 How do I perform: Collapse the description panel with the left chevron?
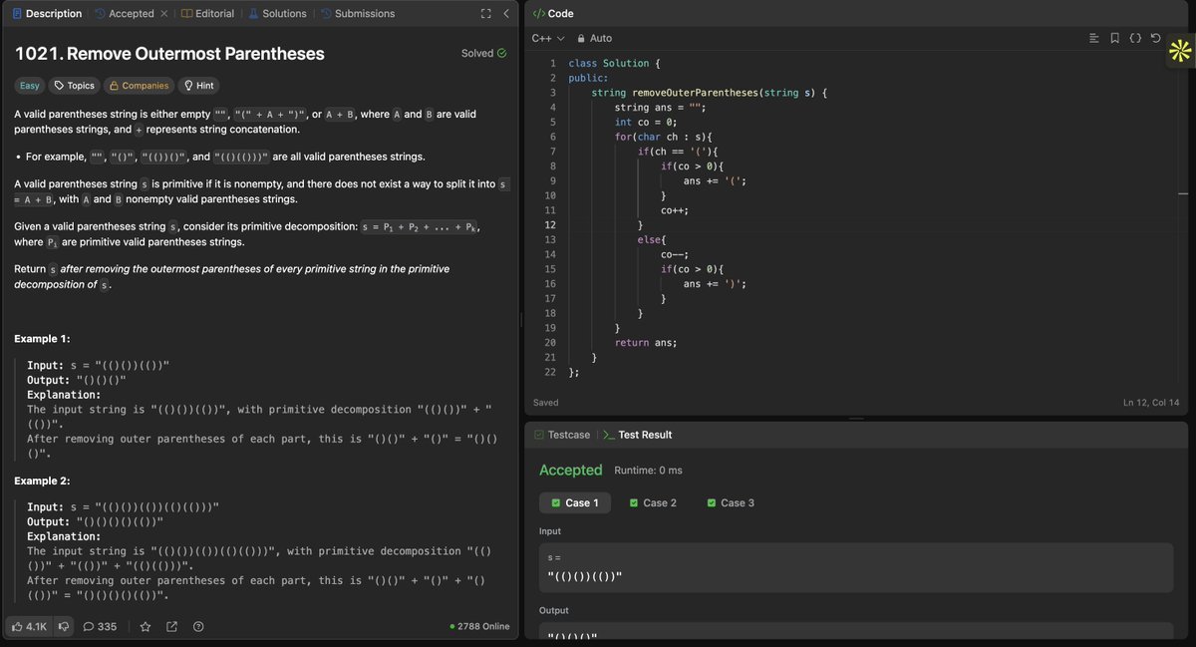click(x=506, y=14)
